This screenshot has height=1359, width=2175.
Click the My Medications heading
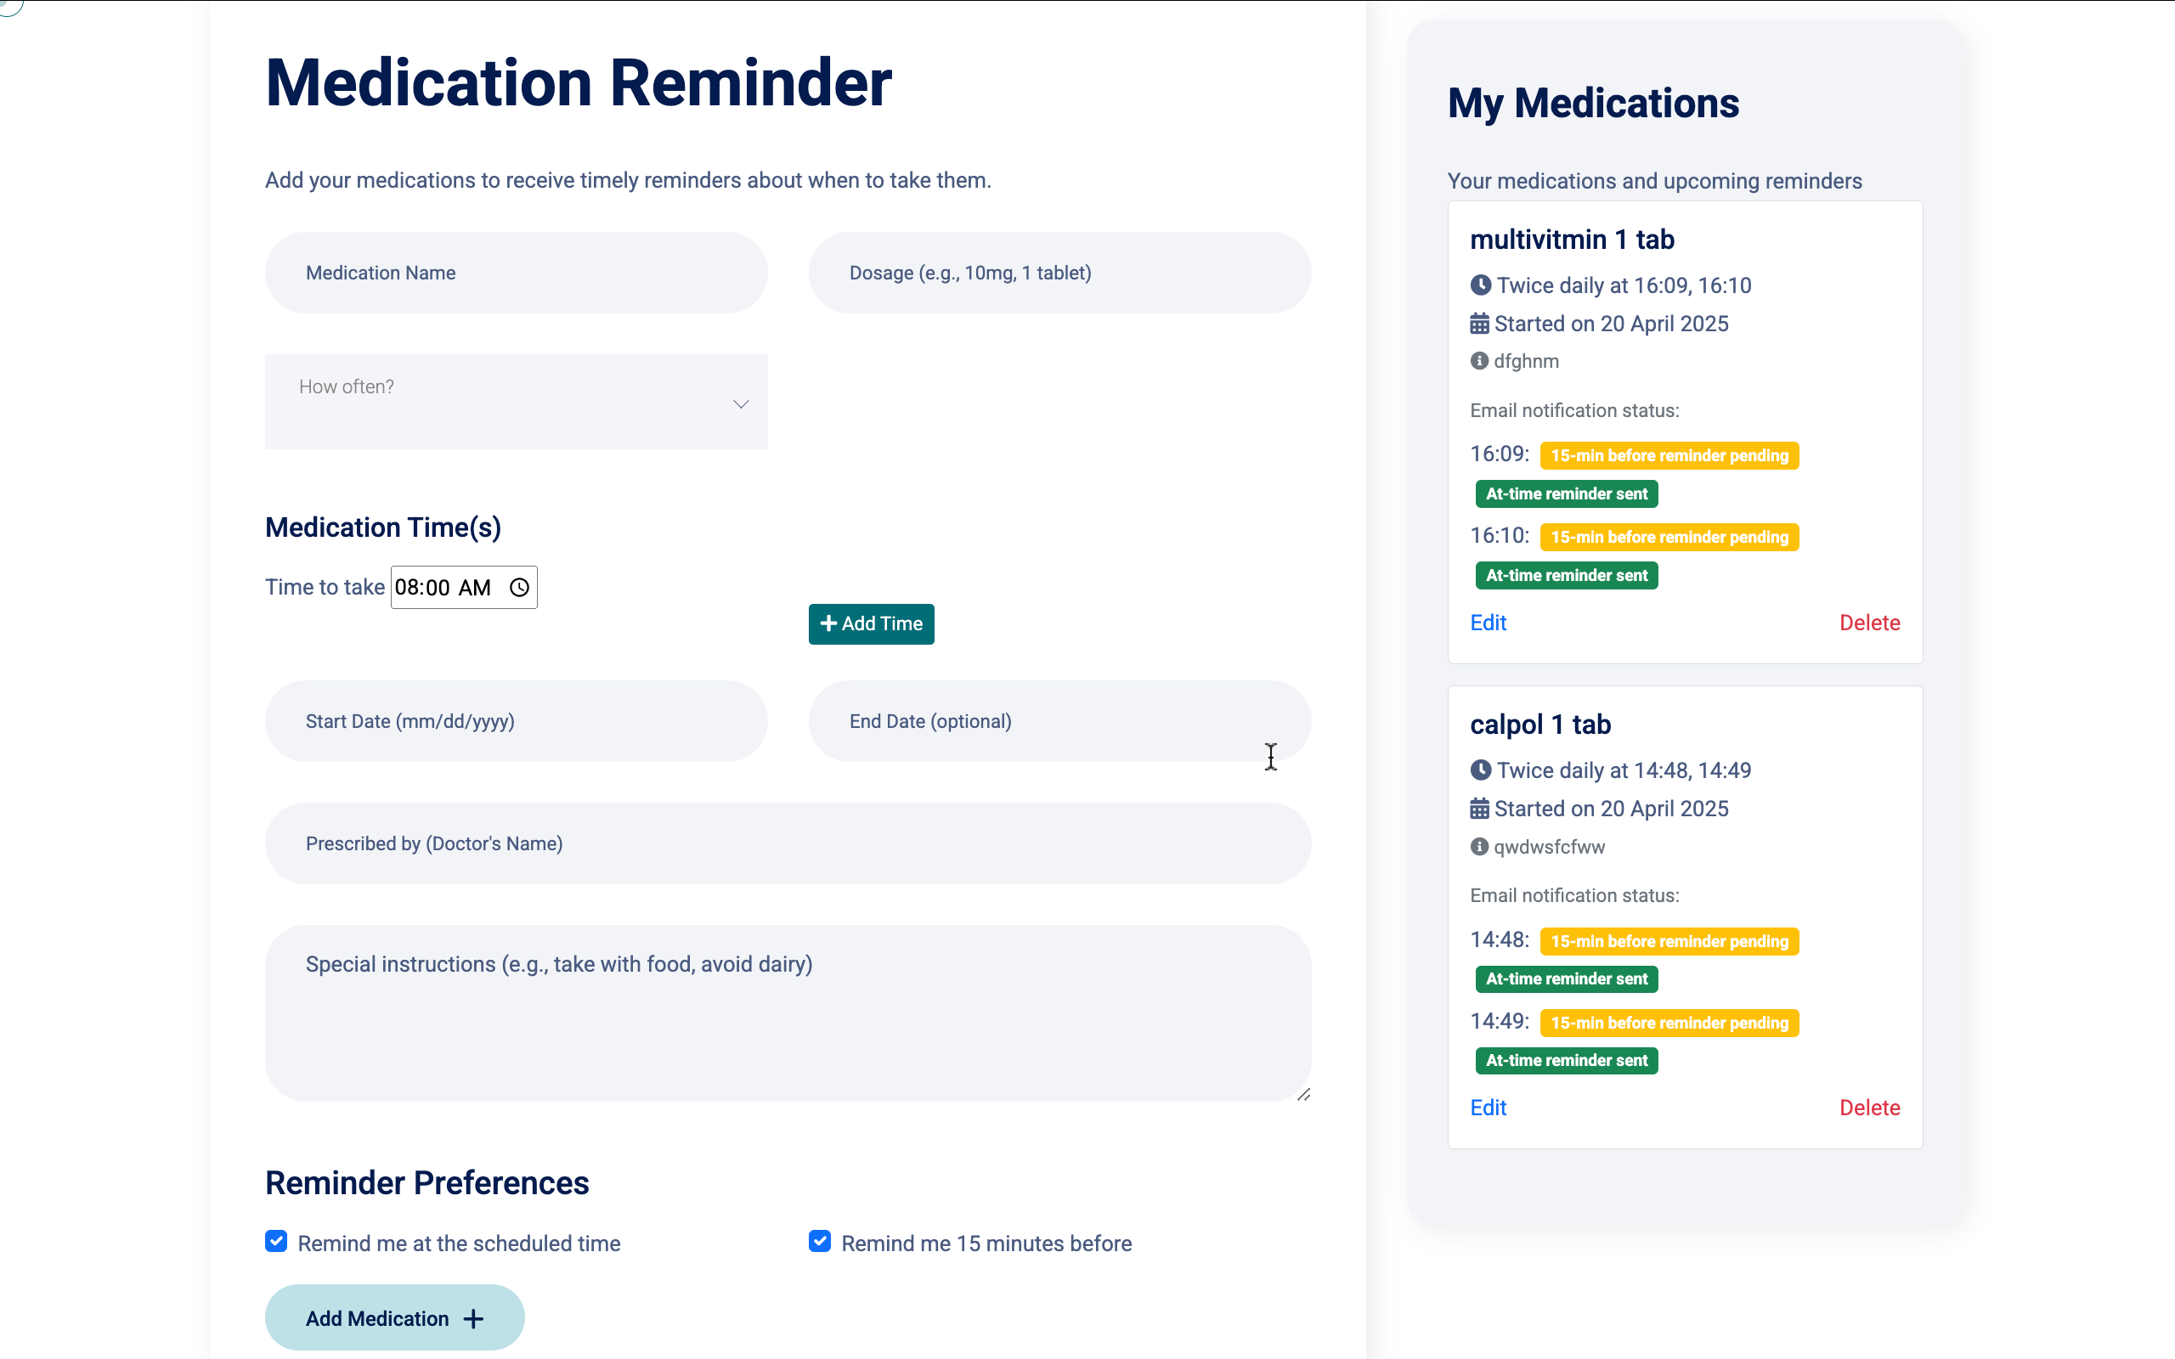1594,104
